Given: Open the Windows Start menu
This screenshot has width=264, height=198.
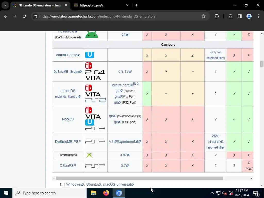Looking at the screenshot, I should [6, 193].
